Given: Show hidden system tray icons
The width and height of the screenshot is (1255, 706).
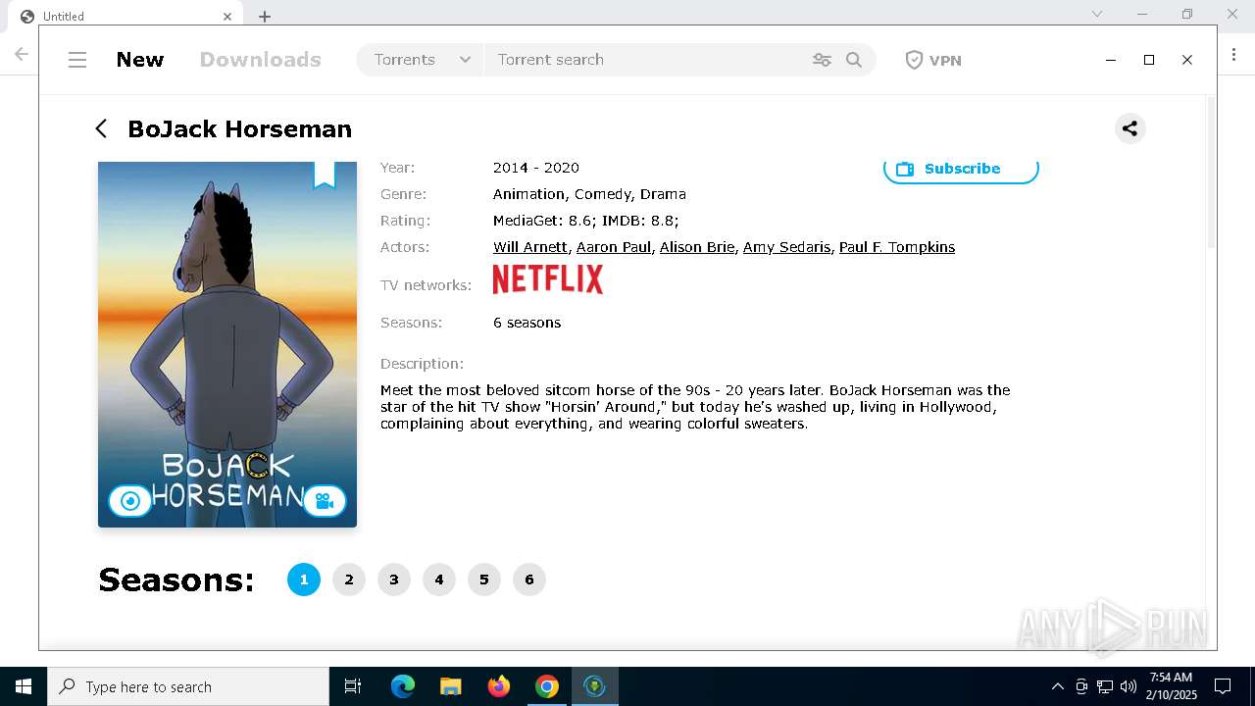Looking at the screenshot, I should [1057, 686].
